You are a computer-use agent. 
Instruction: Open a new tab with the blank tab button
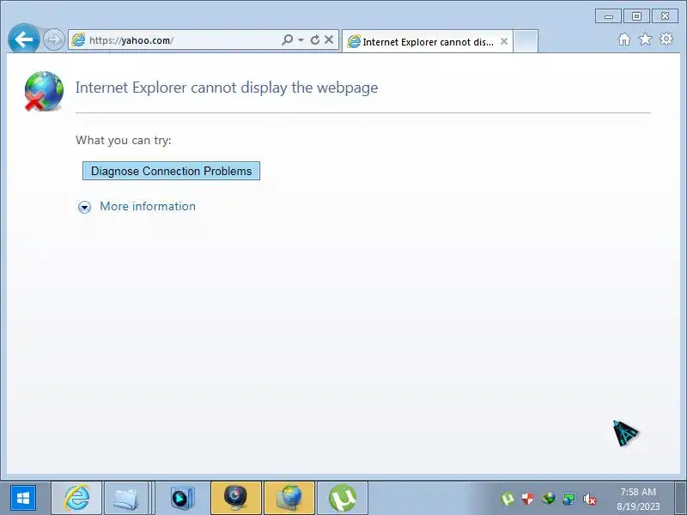click(526, 41)
